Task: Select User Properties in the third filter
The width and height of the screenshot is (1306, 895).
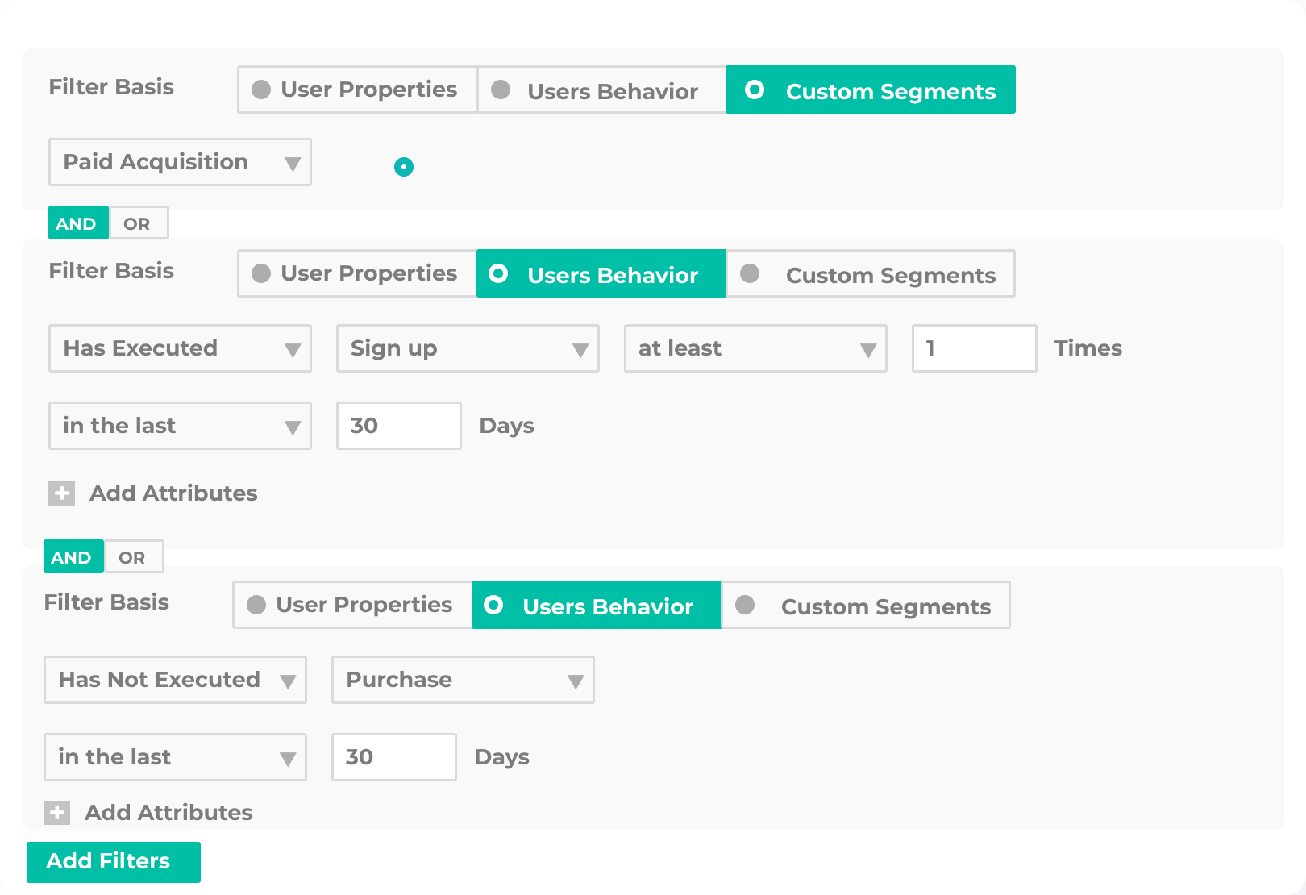Action: [x=352, y=605]
